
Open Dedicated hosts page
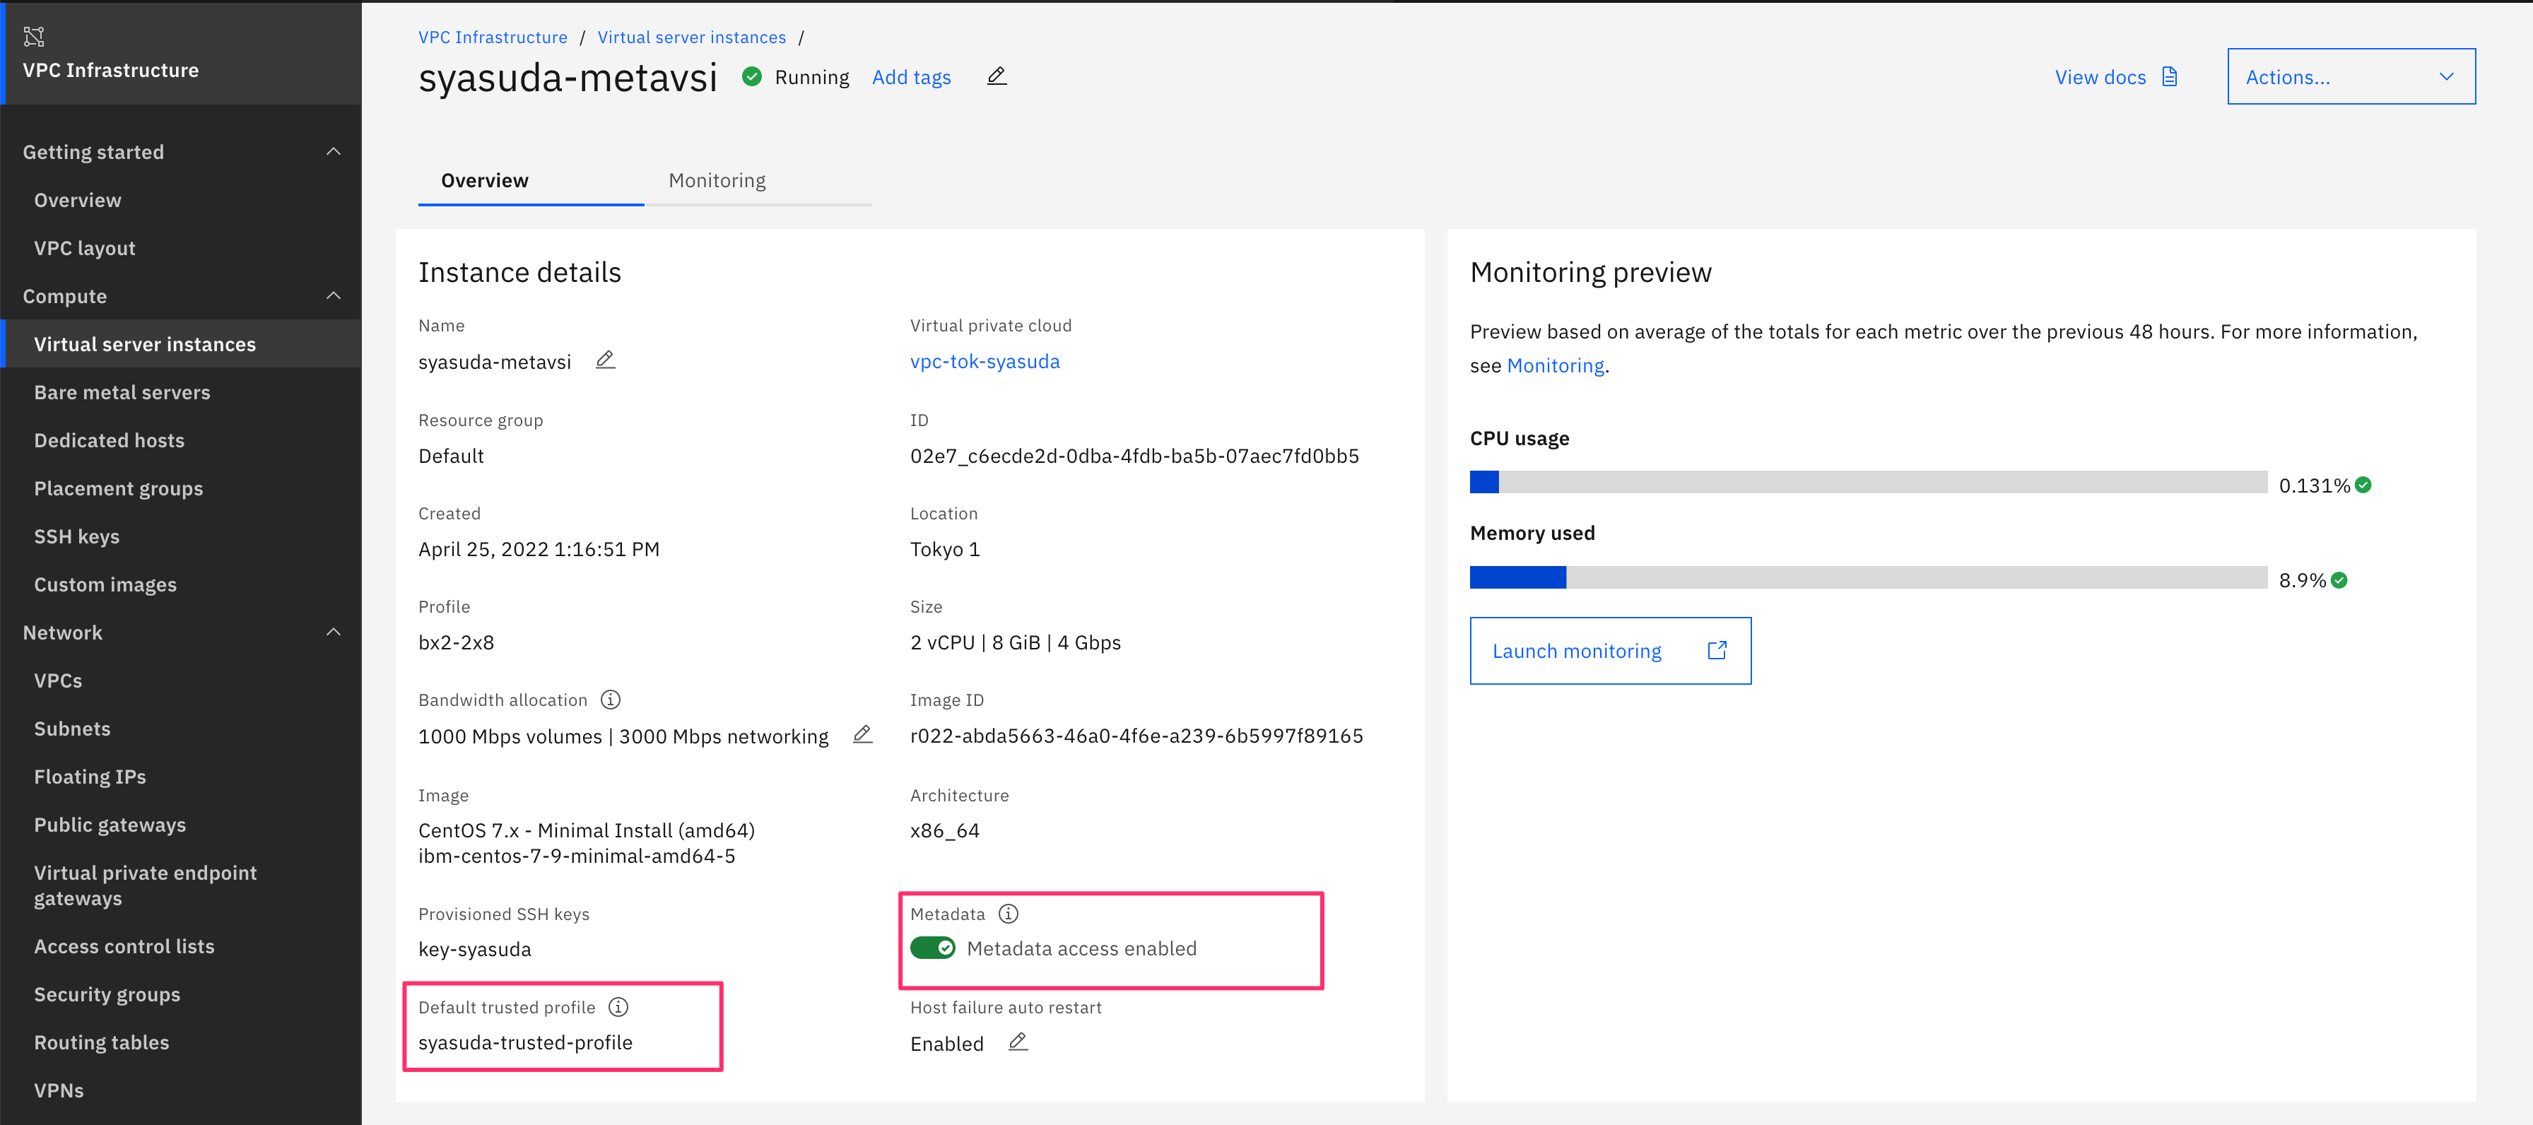click(x=109, y=440)
